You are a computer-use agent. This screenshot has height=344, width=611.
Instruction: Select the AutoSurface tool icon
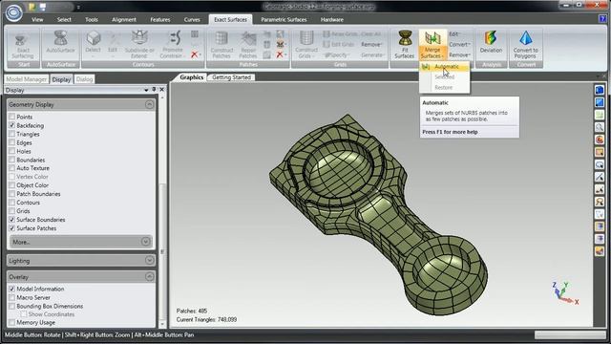pyautogui.click(x=60, y=38)
